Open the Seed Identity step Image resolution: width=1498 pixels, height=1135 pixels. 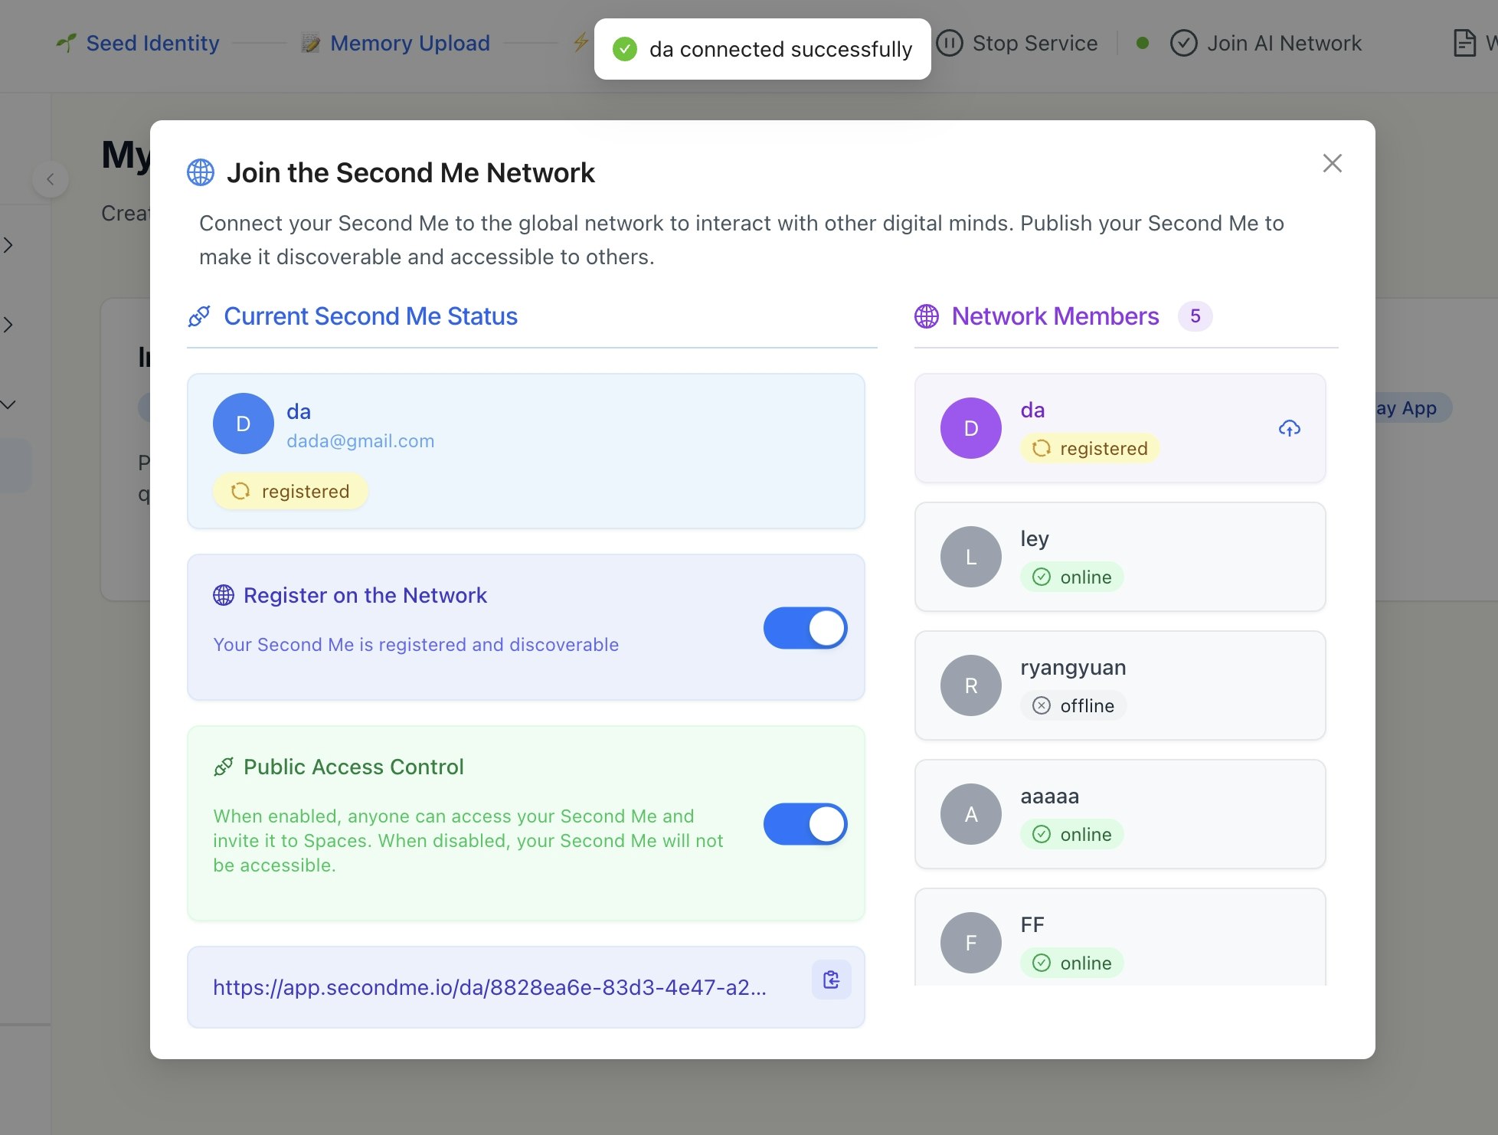[x=138, y=43]
